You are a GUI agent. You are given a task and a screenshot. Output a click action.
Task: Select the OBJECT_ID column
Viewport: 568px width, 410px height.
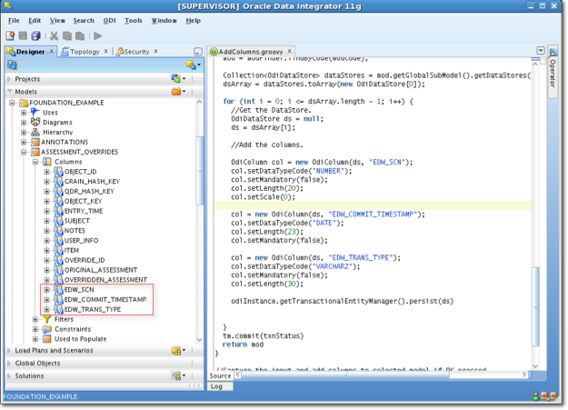[80, 172]
